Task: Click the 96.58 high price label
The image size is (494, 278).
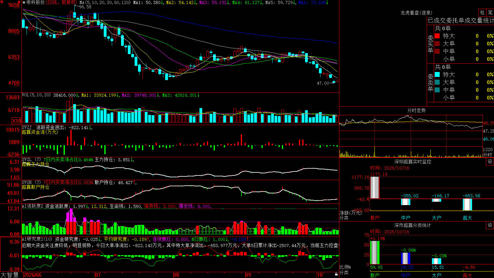Action: coord(85,7)
